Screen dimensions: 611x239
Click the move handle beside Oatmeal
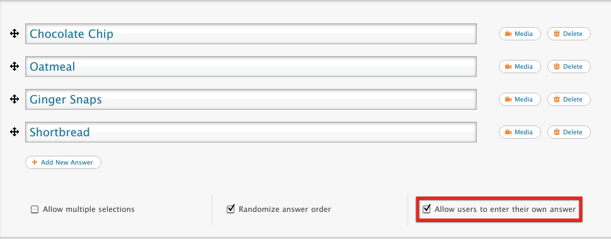pyautogui.click(x=14, y=67)
